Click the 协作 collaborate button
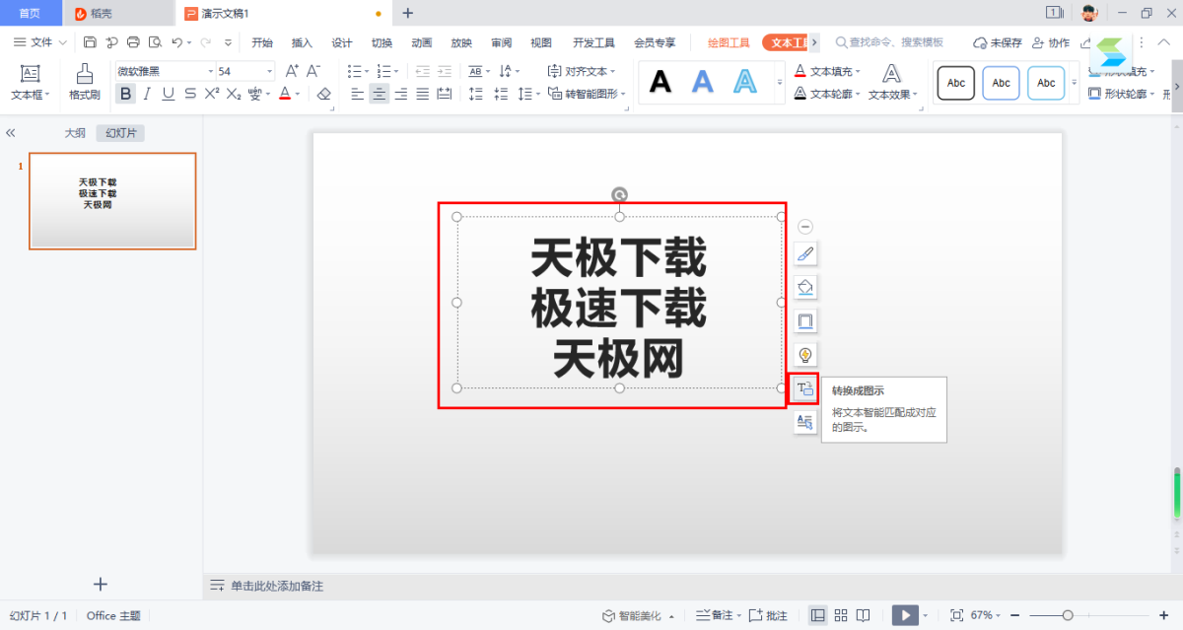 tap(1051, 42)
